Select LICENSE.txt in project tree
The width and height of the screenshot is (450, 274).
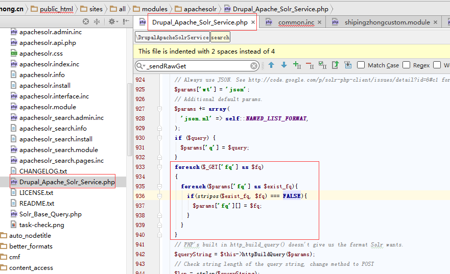pos(36,192)
